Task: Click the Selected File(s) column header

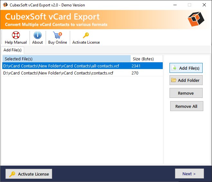Action: pos(66,59)
